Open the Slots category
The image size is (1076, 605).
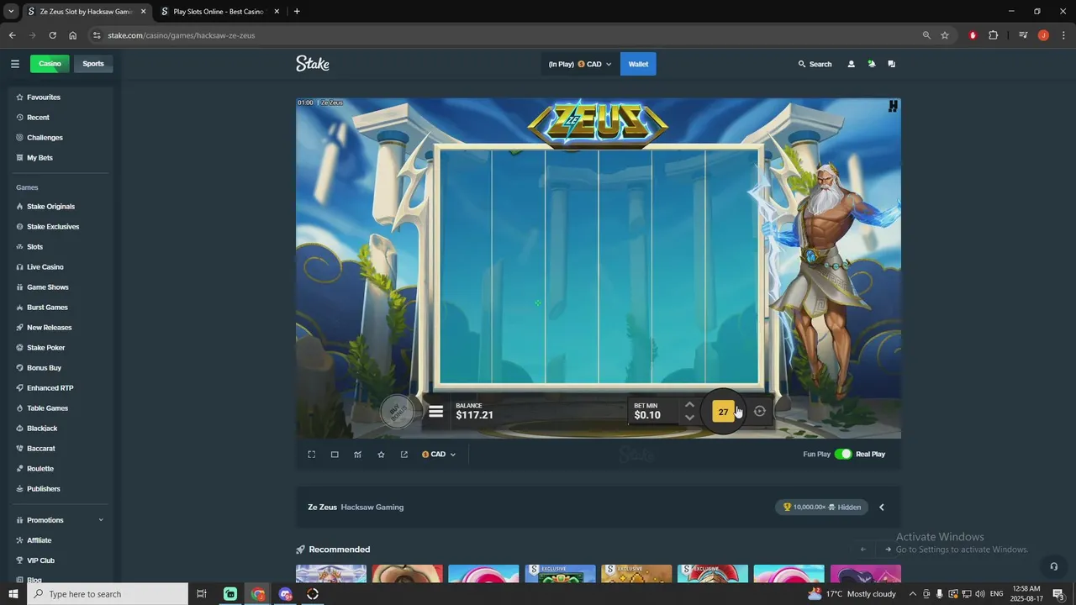point(59,247)
